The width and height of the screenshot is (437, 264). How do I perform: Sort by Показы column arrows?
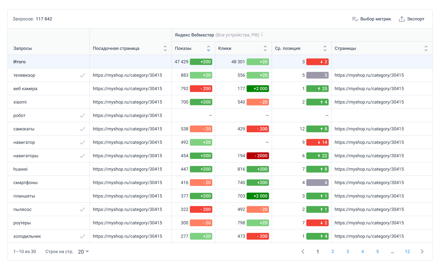[208, 48]
